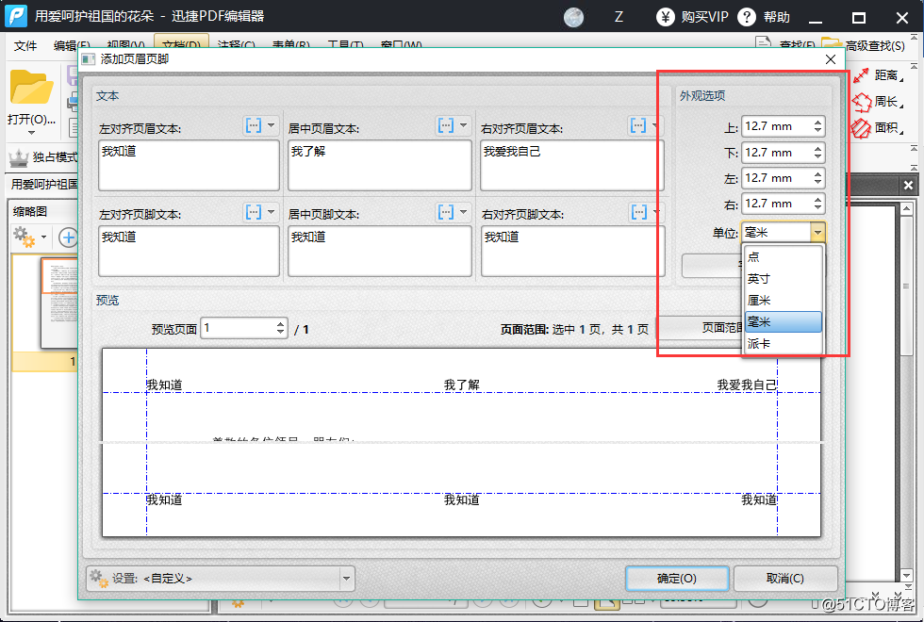Open dropdown arrow beside left footer macro
924x622 pixels.
(x=272, y=212)
